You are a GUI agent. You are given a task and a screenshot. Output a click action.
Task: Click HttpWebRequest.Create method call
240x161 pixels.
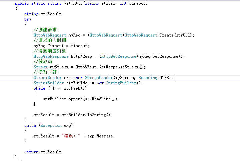(x=158, y=35)
